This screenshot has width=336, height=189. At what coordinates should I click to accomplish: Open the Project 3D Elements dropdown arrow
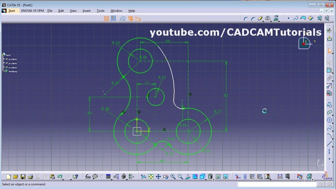pos(279,21)
